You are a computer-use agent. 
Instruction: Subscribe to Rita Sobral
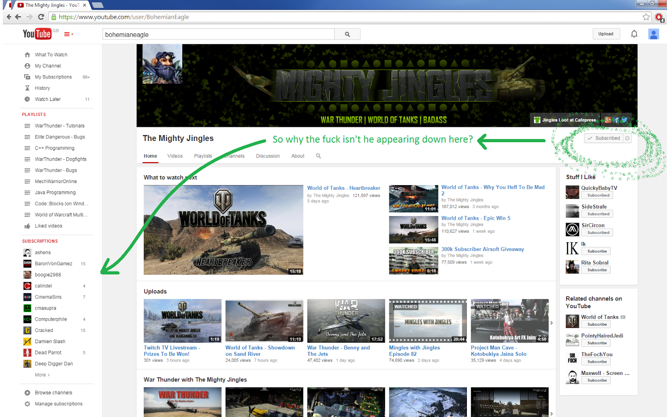tap(597, 270)
